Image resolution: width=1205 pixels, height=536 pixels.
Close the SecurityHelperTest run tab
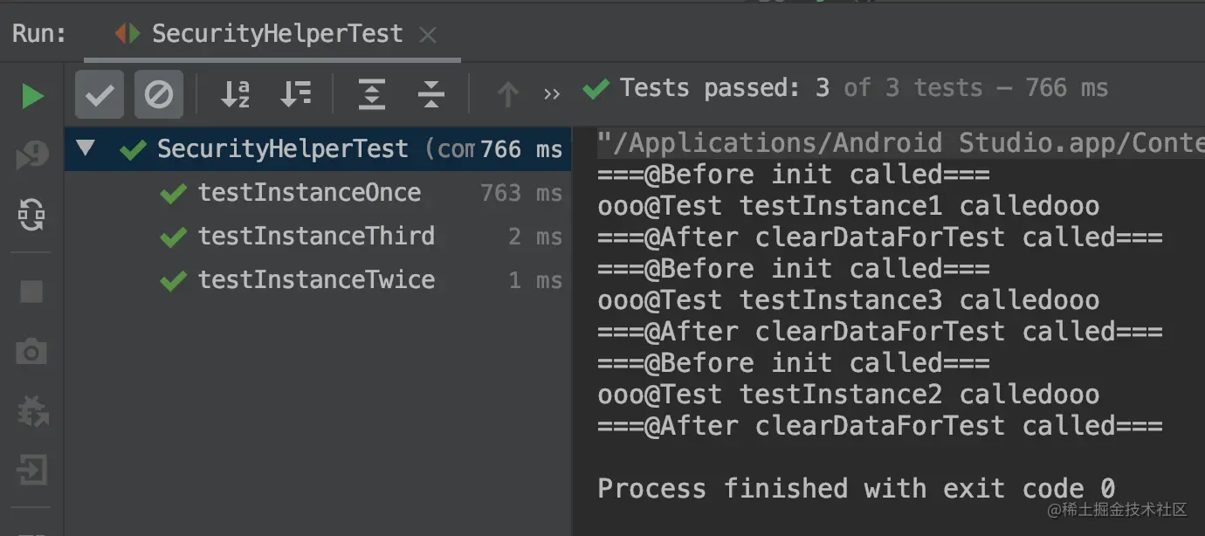pyautogui.click(x=428, y=35)
